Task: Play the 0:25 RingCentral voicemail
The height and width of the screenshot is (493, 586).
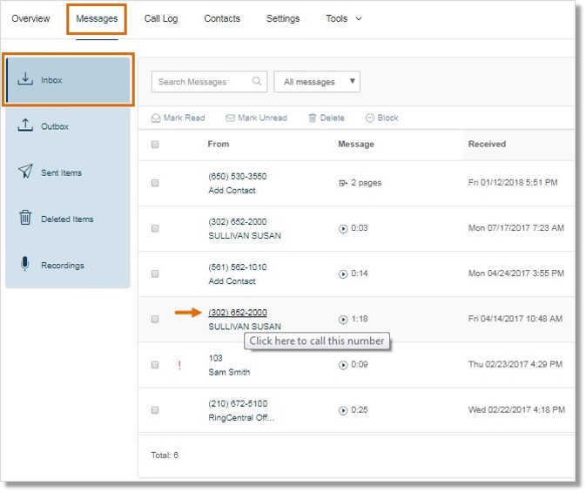Action: pyautogui.click(x=343, y=411)
